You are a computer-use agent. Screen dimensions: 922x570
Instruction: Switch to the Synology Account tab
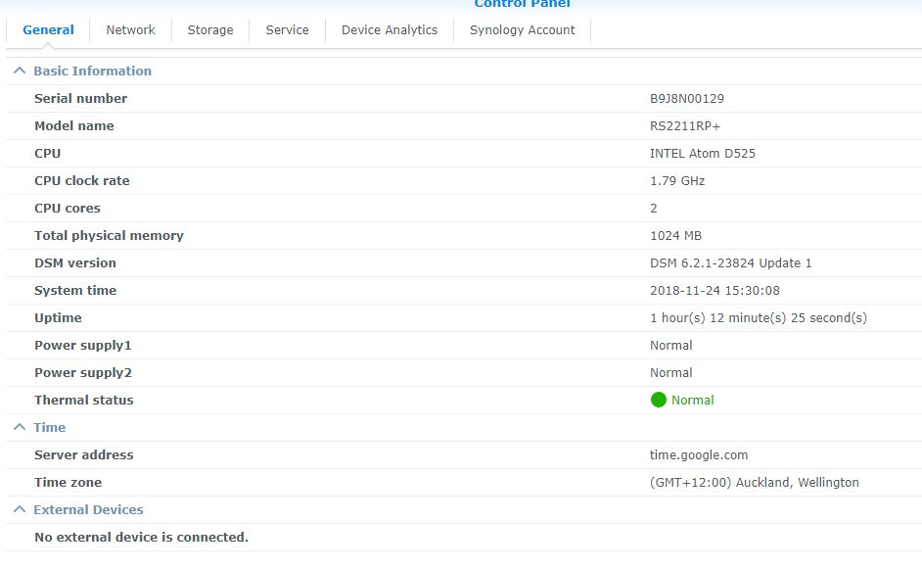coord(522,29)
